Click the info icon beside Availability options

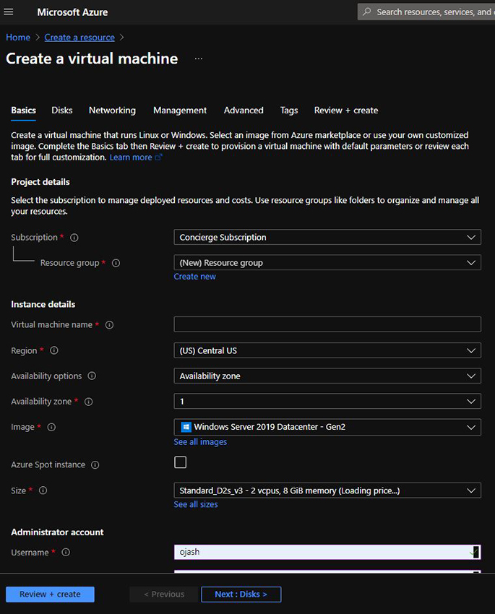[92, 376]
